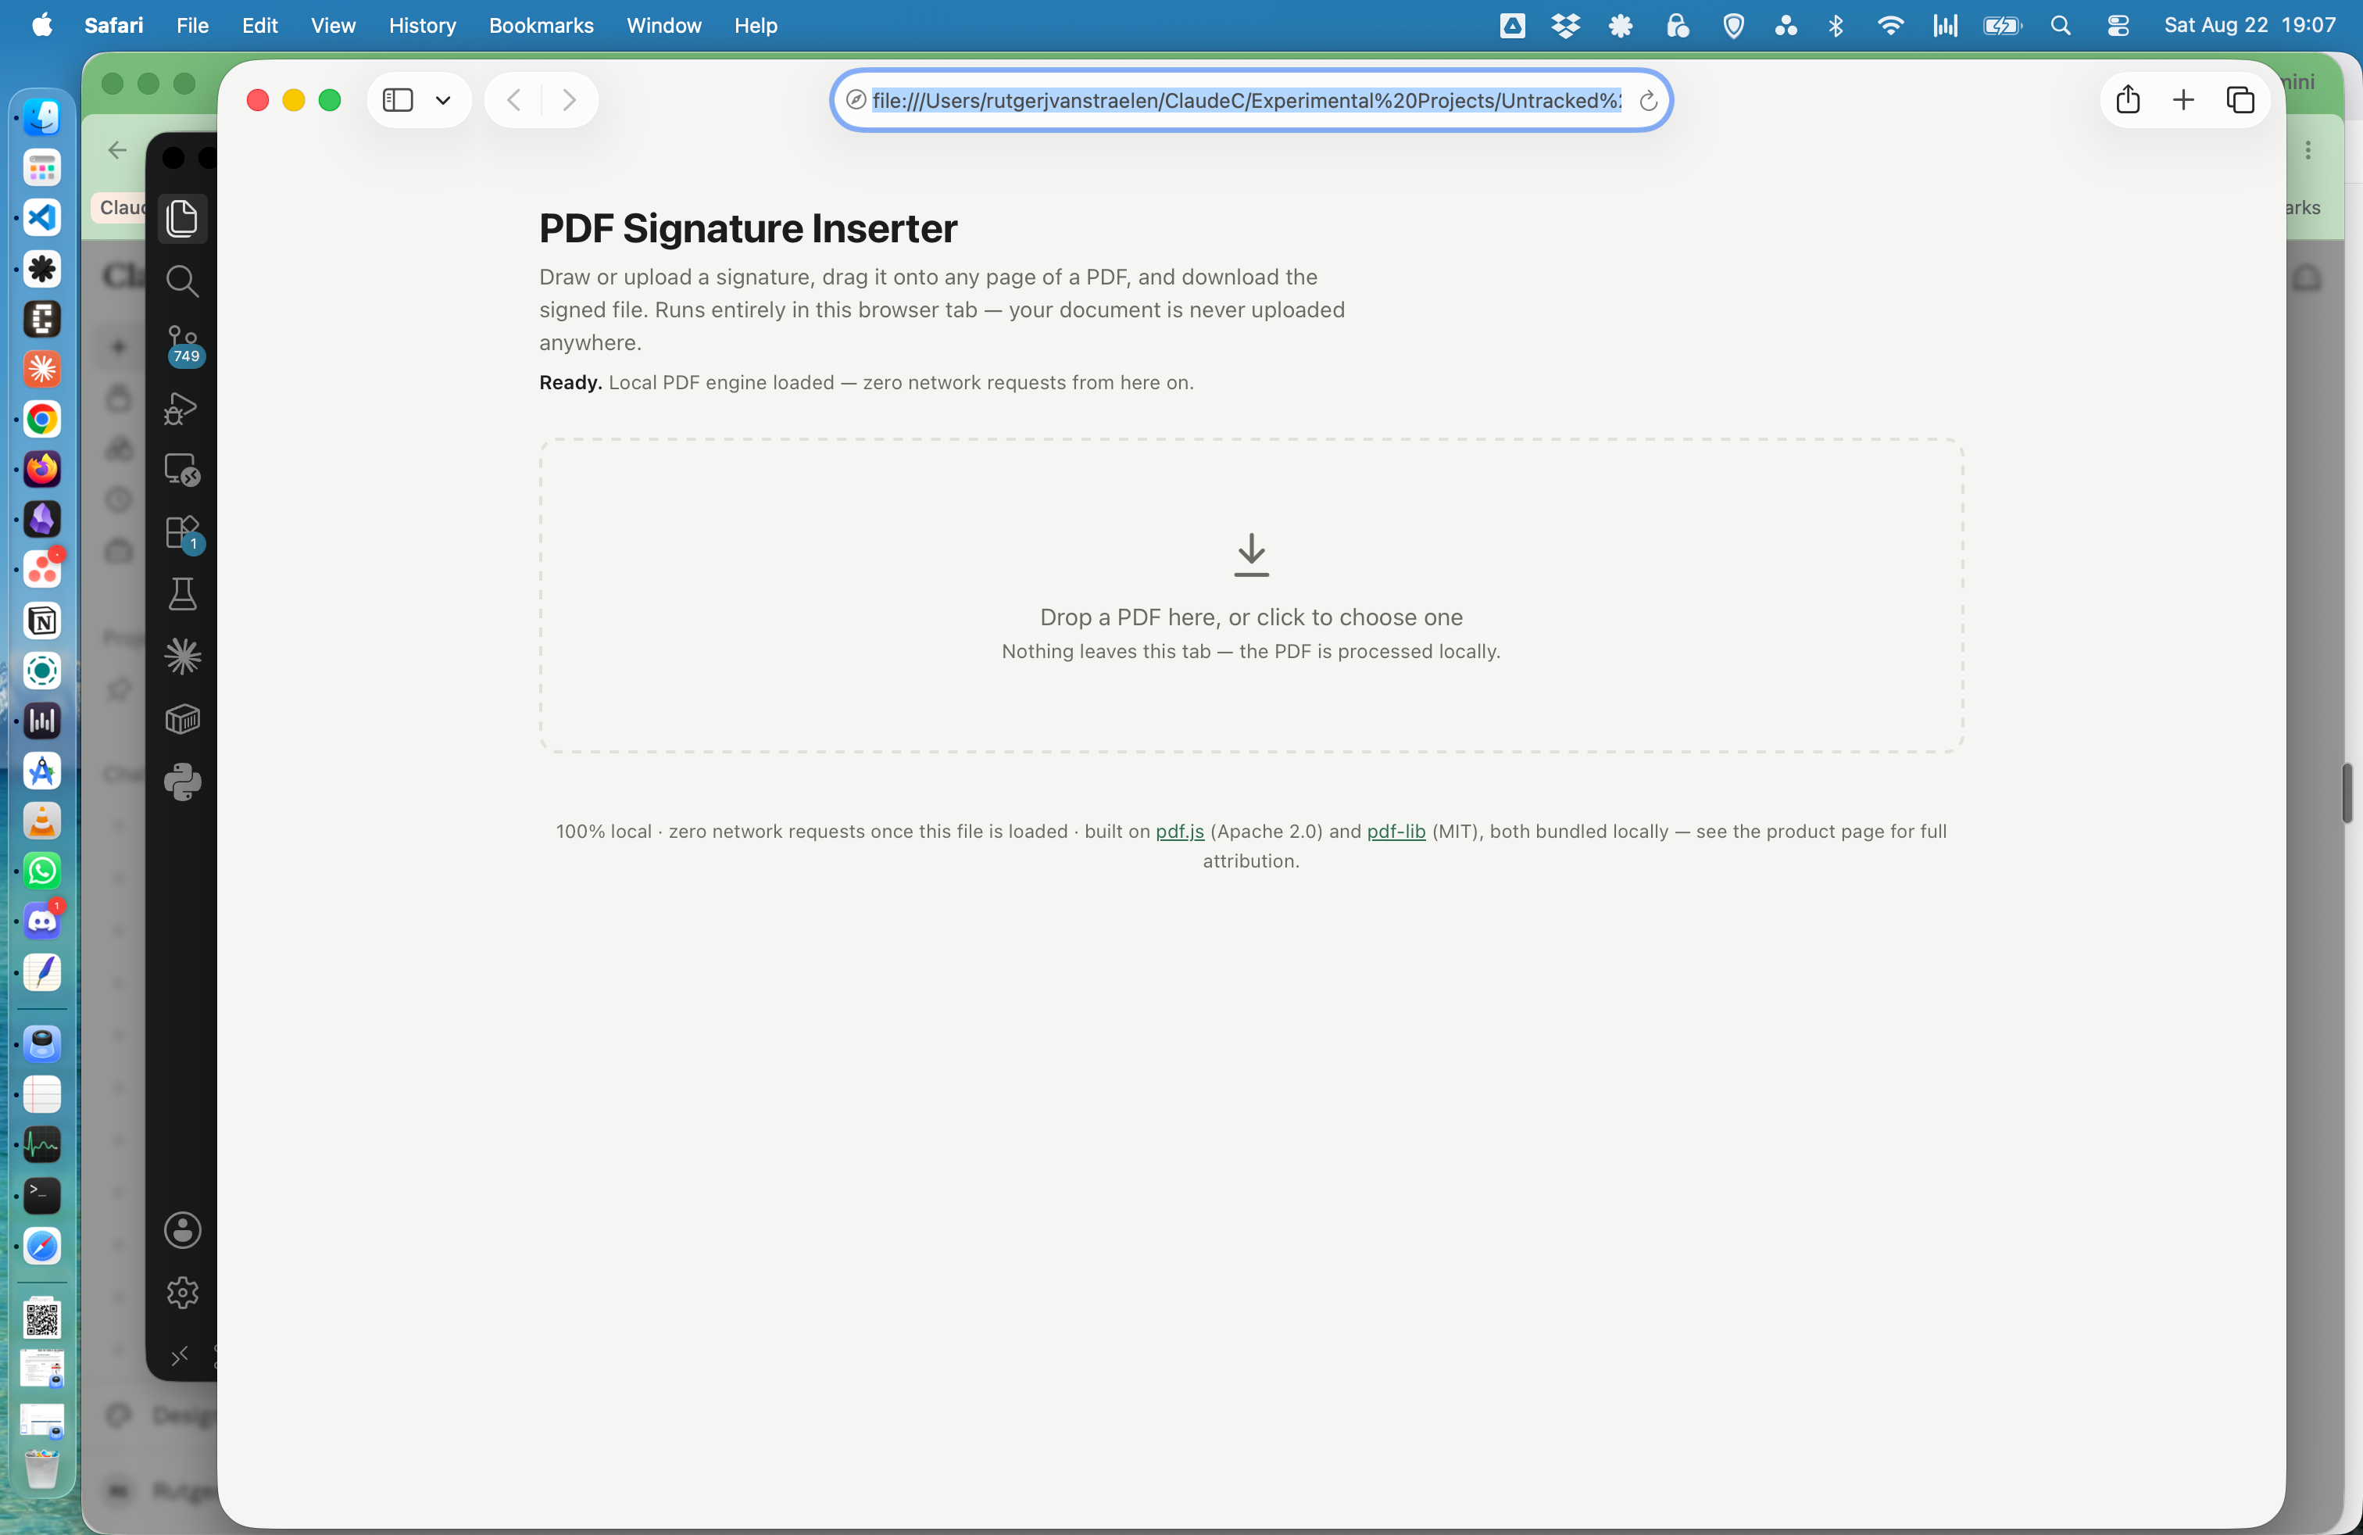The image size is (2363, 1535).
Task: Click the battery status icon
Action: coord(2002,26)
